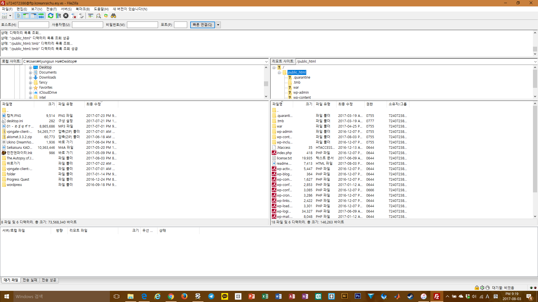Expand the Documents folder in local tree
This screenshot has height=302, width=538.
(31, 73)
